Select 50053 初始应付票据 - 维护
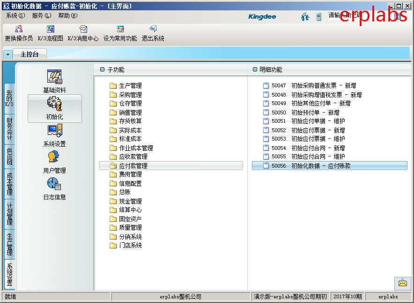Viewport: 414px width, 303px height. pos(304,139)
